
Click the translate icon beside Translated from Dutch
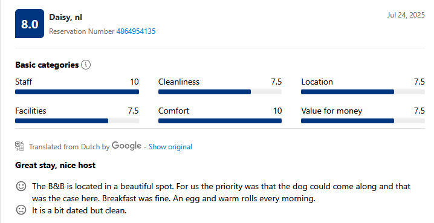20,146
